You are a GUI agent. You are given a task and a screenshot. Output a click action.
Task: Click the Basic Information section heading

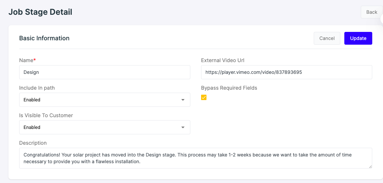(44, 38)
